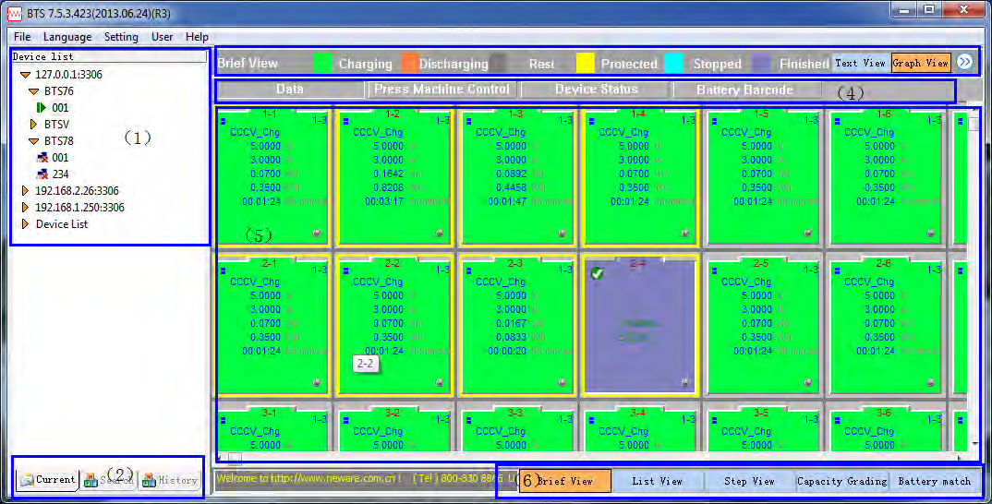Click the gray status dot in channel 2-1
The height and width of the screenshot is (504, 992).
(x=316, y=382)
